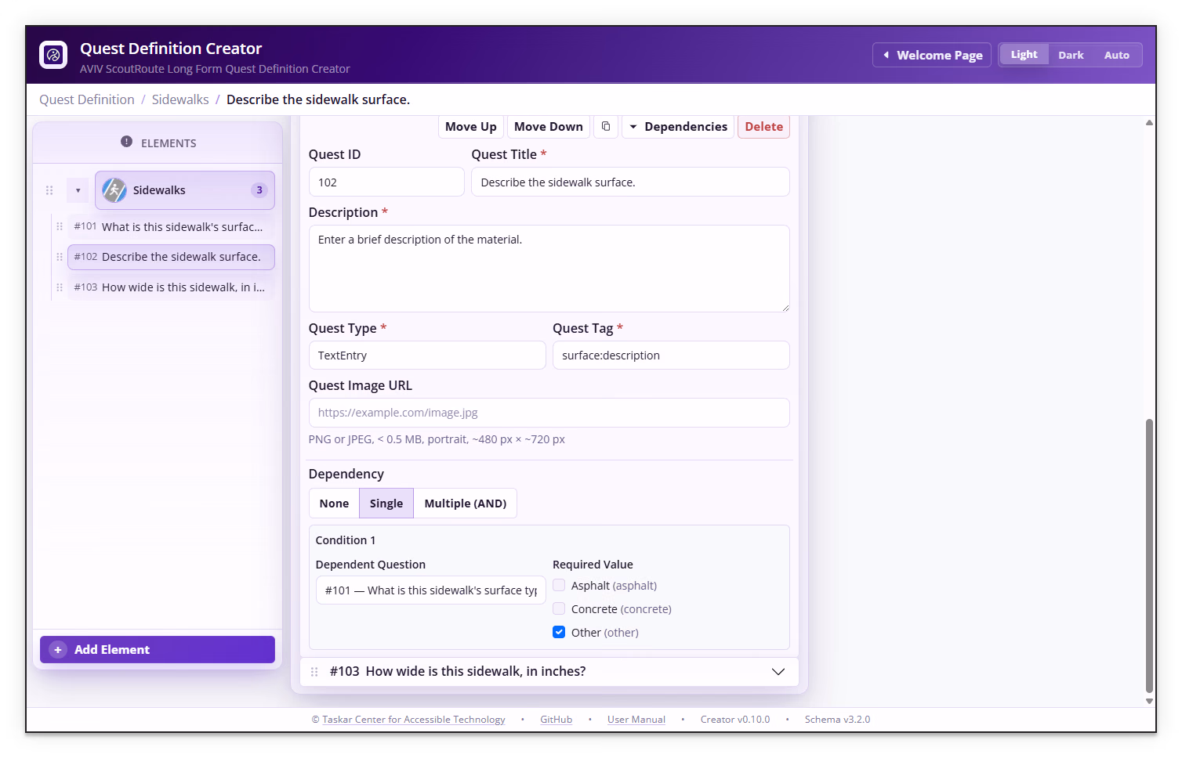Screen dimensions: 1182x758
Task: Open the GitHub footer link
Action: (557, 720)
